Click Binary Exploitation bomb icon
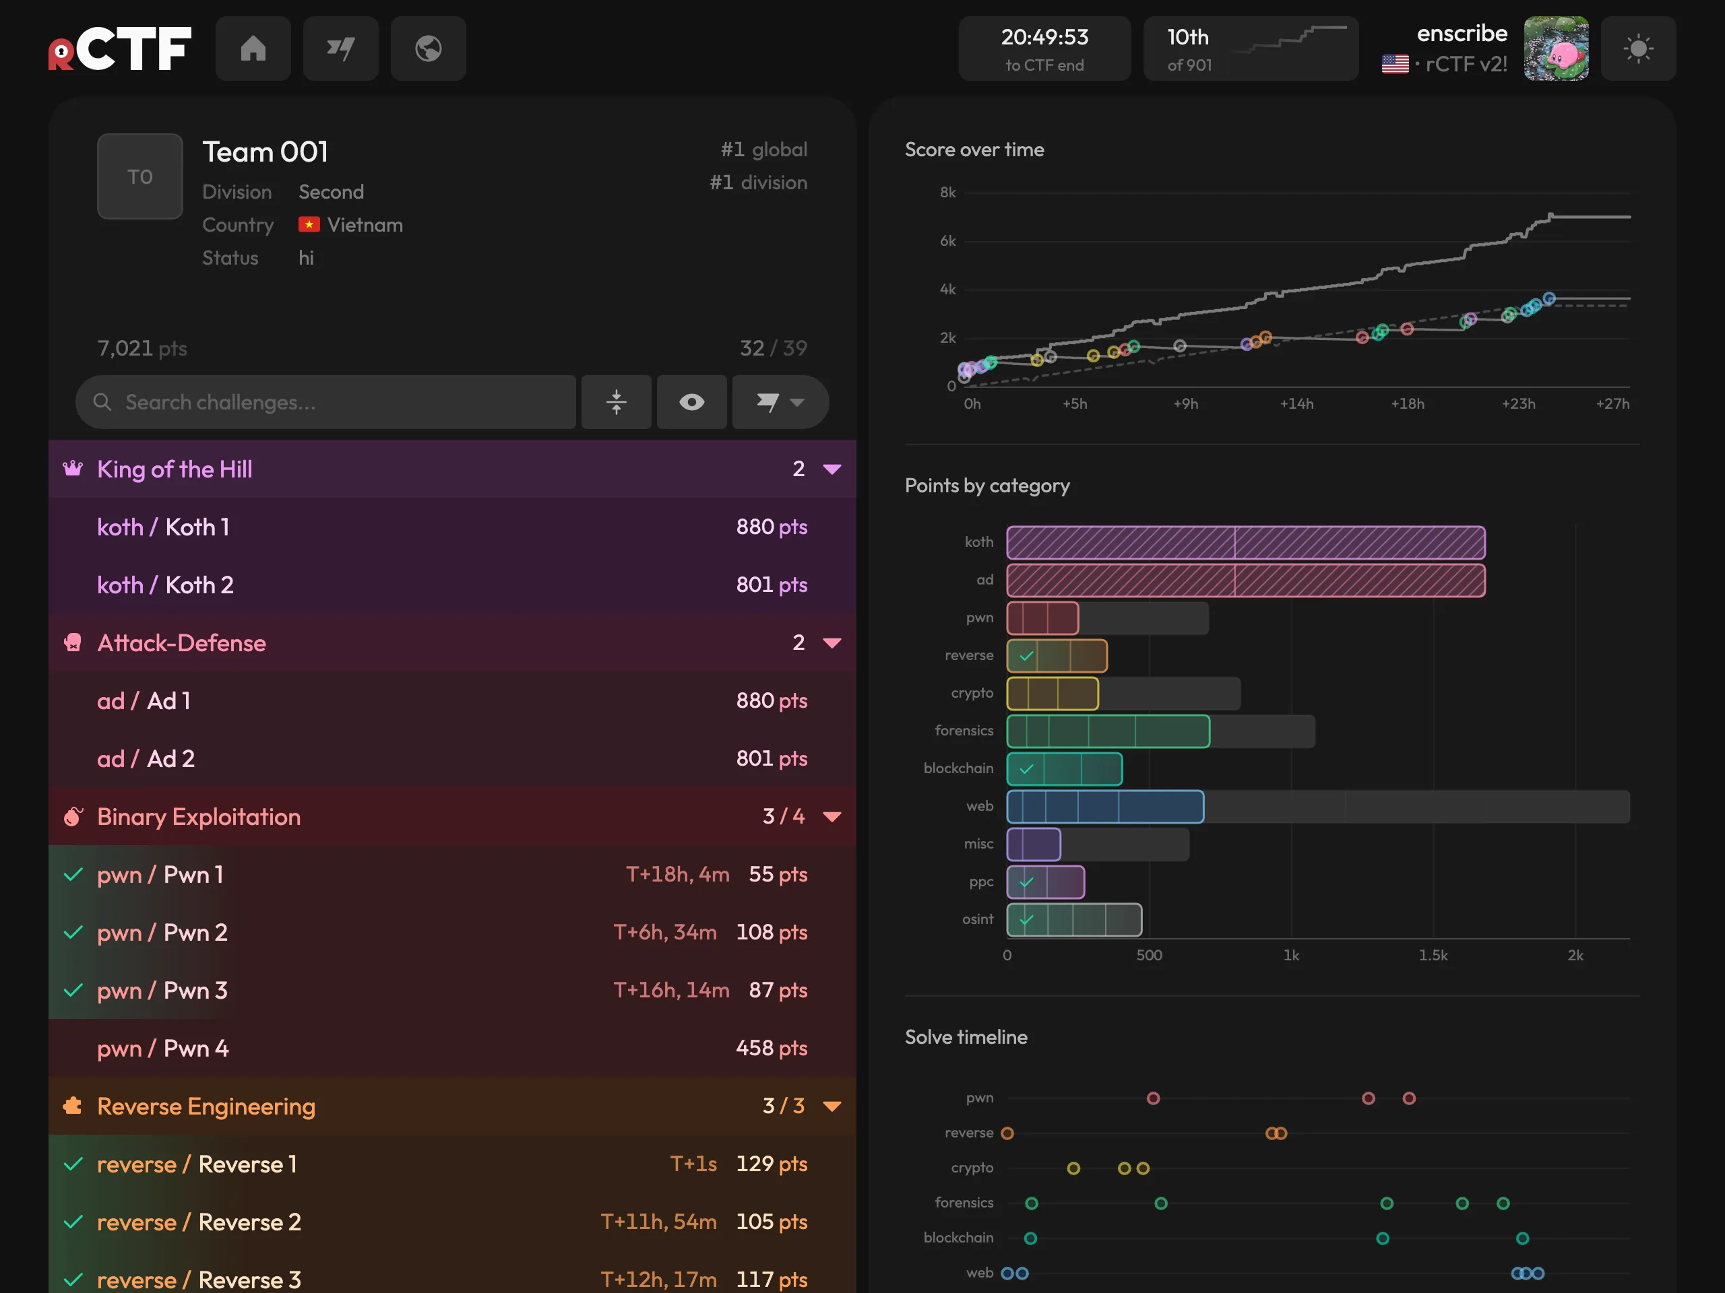The width and height of the screenshot is (1725, 1293). (73, 816)
